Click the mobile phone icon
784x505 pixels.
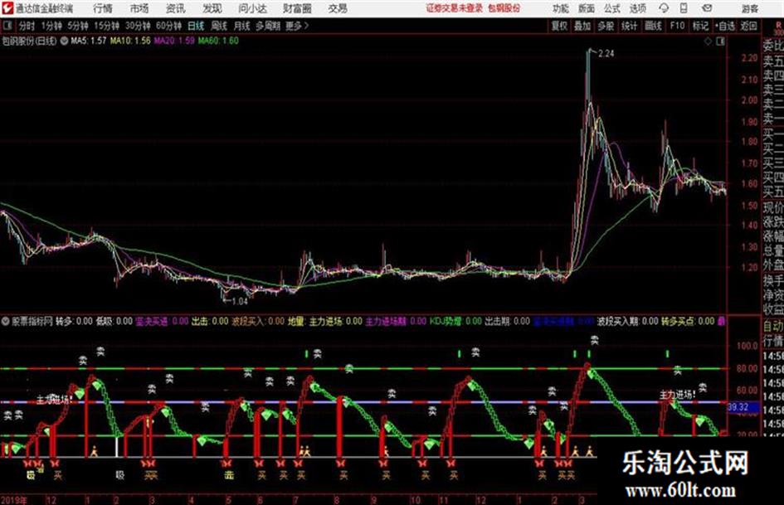click(684, 8)
